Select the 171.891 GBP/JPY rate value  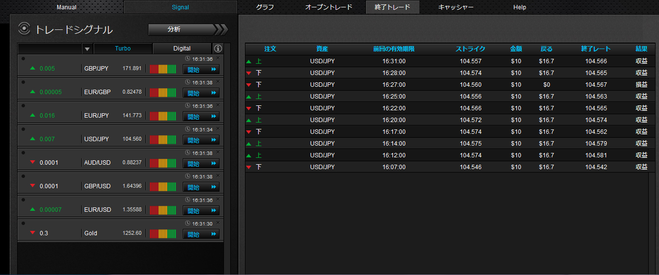tap(132, 69)
